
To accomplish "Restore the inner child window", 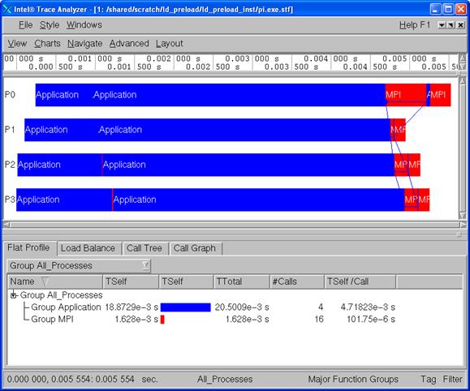I will 451,25.
